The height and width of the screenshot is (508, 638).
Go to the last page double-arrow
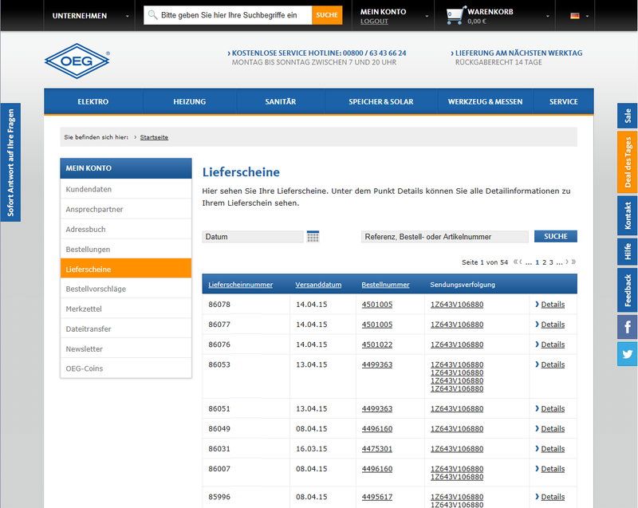(x=573, y=262)
